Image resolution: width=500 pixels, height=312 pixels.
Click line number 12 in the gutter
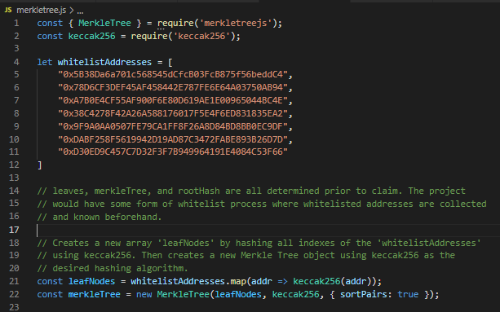pos(14,165)
